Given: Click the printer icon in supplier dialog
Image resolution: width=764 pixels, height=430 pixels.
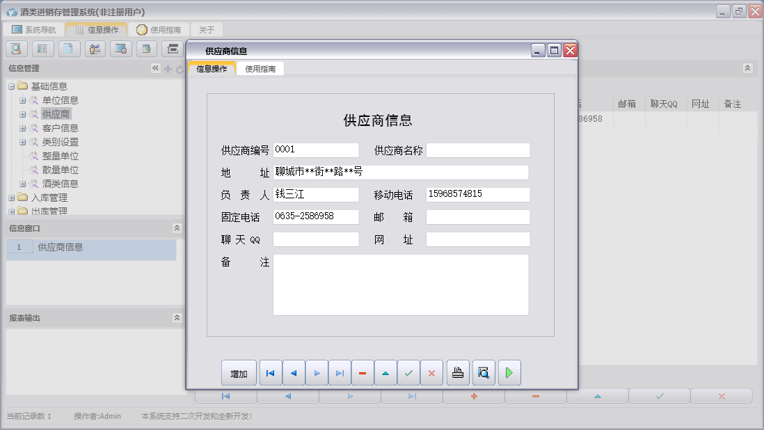Looking at the screenshot, I should pyautogui.click(x=457, y=373).
